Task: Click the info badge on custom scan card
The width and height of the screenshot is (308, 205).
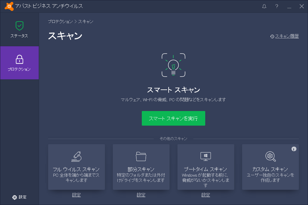Action: click(294, 149)
